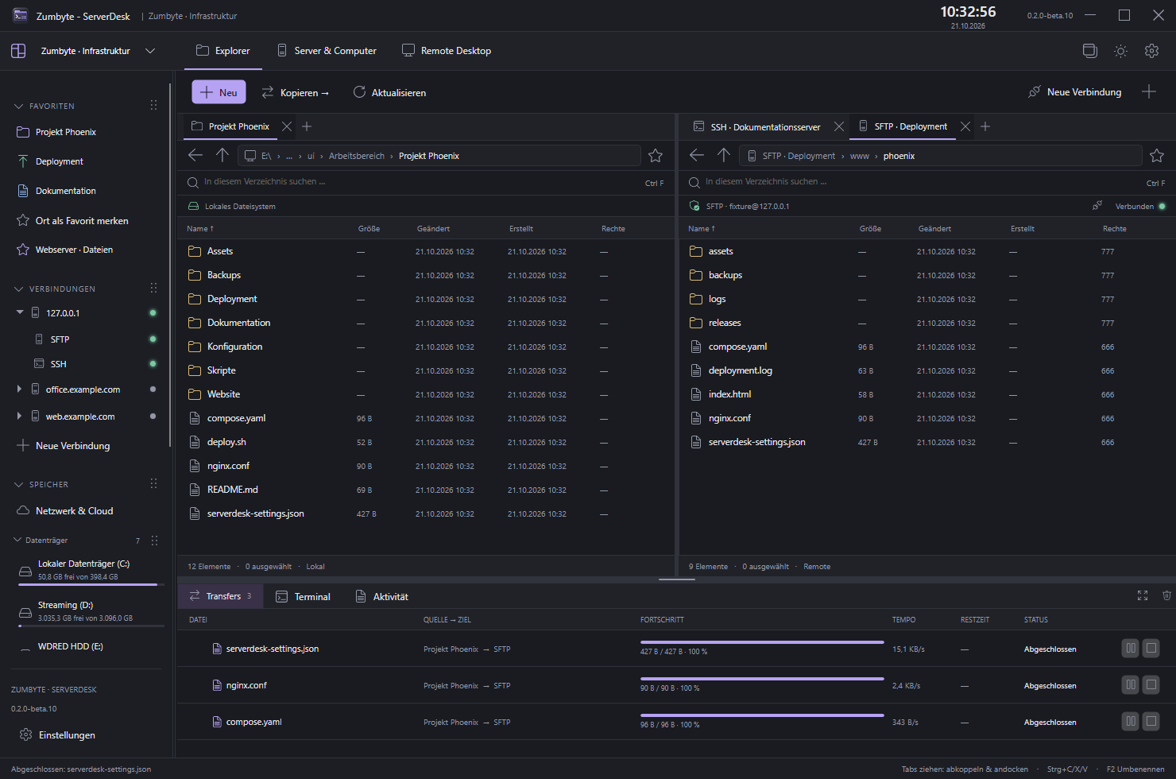
Task: Collapse the 127.0.0.1 connection tree
Action: point(20,312)
